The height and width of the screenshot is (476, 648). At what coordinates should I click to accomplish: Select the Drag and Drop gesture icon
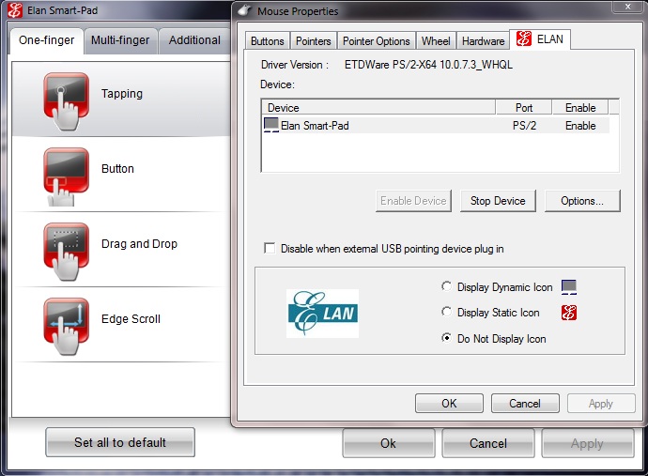pyautogui.click(x=66, y=252)
